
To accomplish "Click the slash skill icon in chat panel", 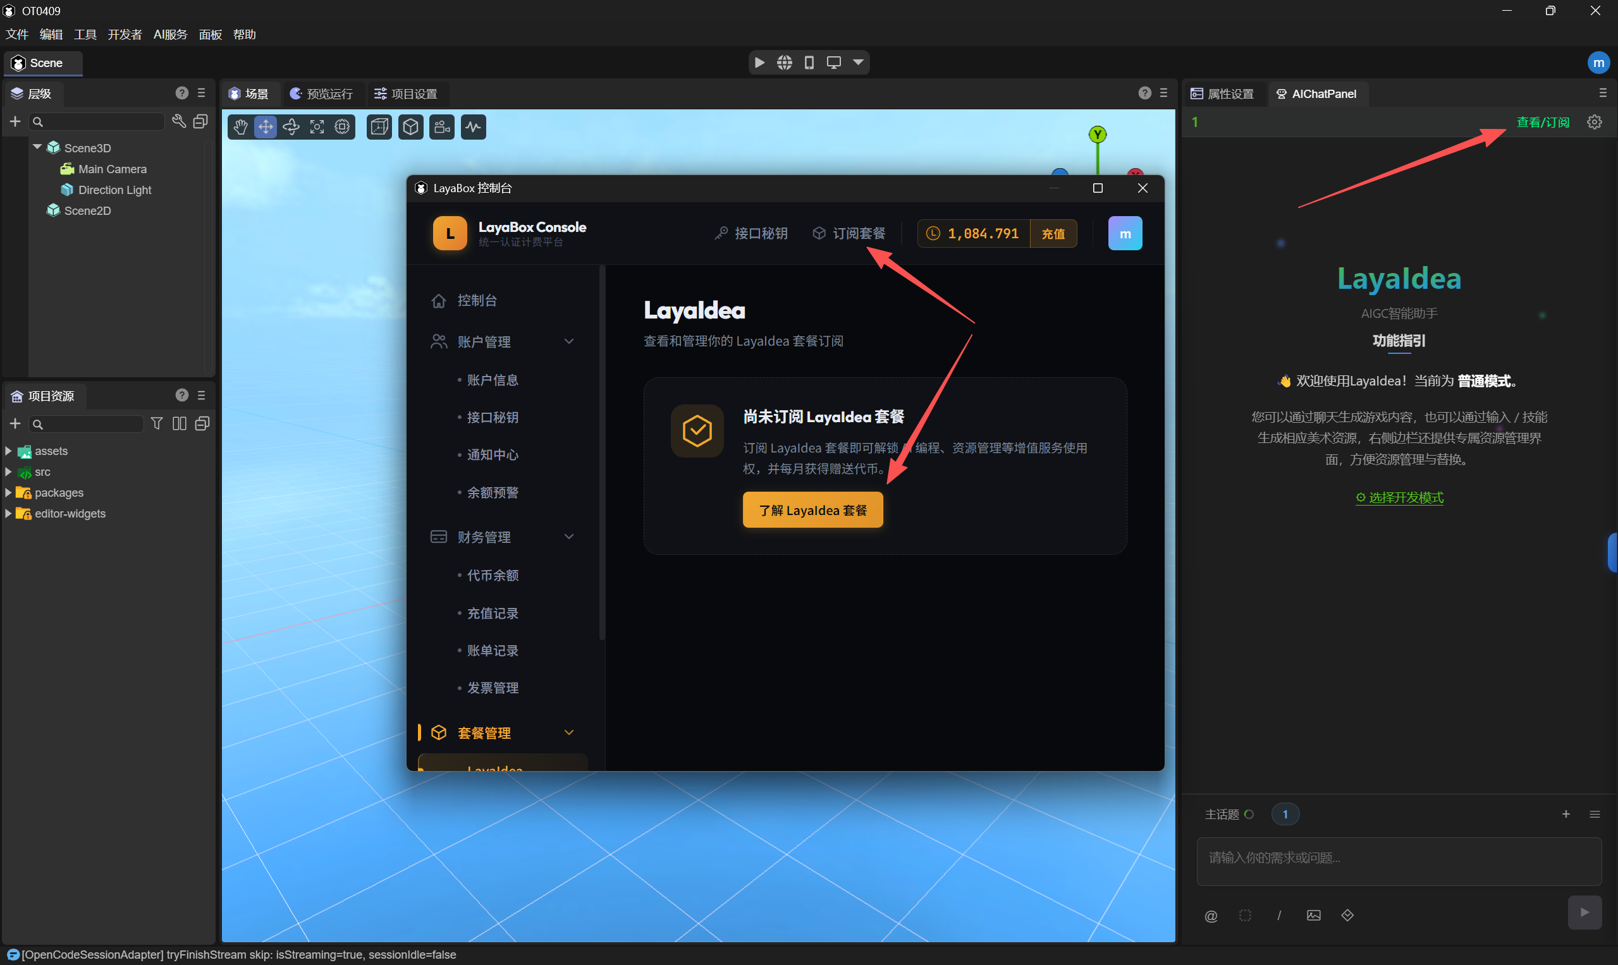I will 1279,916.
